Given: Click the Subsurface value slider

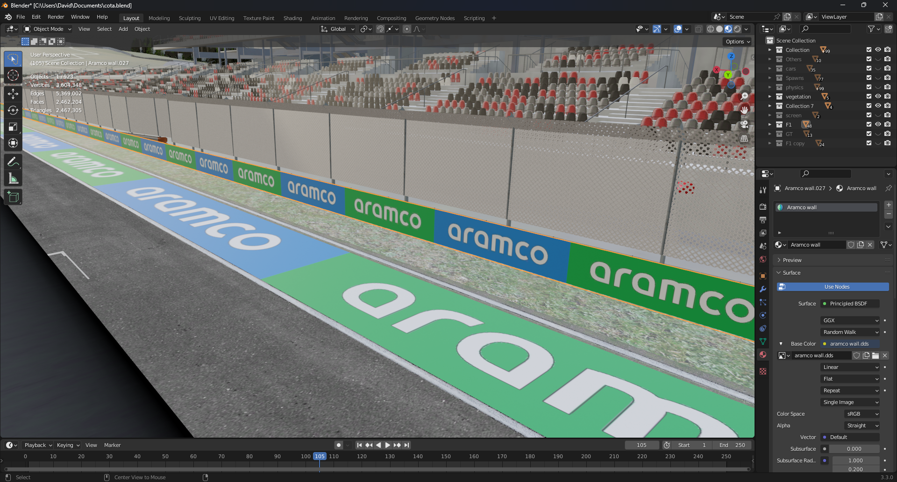Looking at the screenshot, I should [854, 449].
